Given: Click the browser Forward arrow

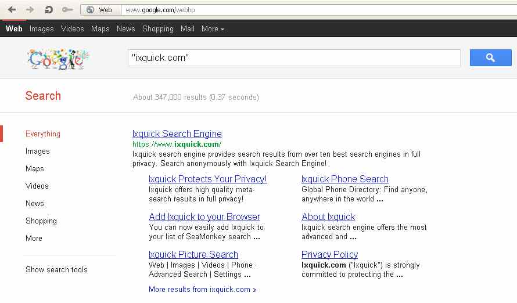Looking at the screenshot, I should [x=30, y=9].
